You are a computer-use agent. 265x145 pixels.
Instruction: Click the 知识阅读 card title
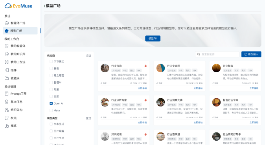click(116, 134)
